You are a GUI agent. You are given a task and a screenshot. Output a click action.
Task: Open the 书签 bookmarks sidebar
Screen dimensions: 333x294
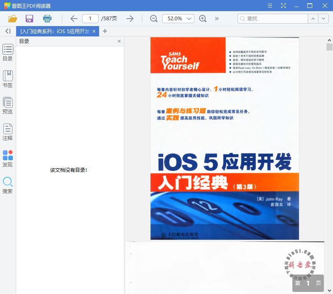pyautogui.click(x=7, y=79)
